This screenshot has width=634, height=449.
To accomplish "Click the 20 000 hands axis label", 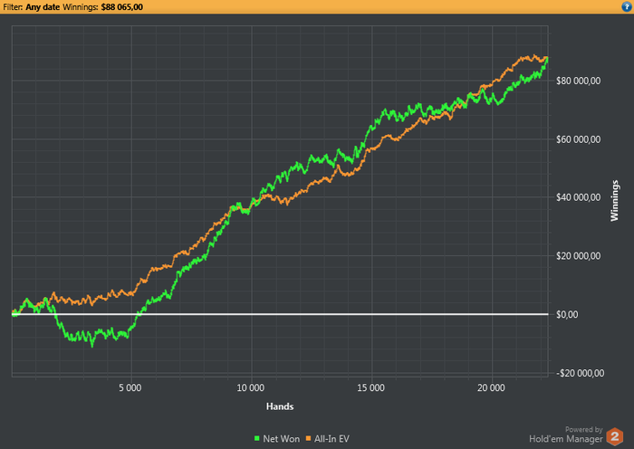I will [x=491, y=388].
